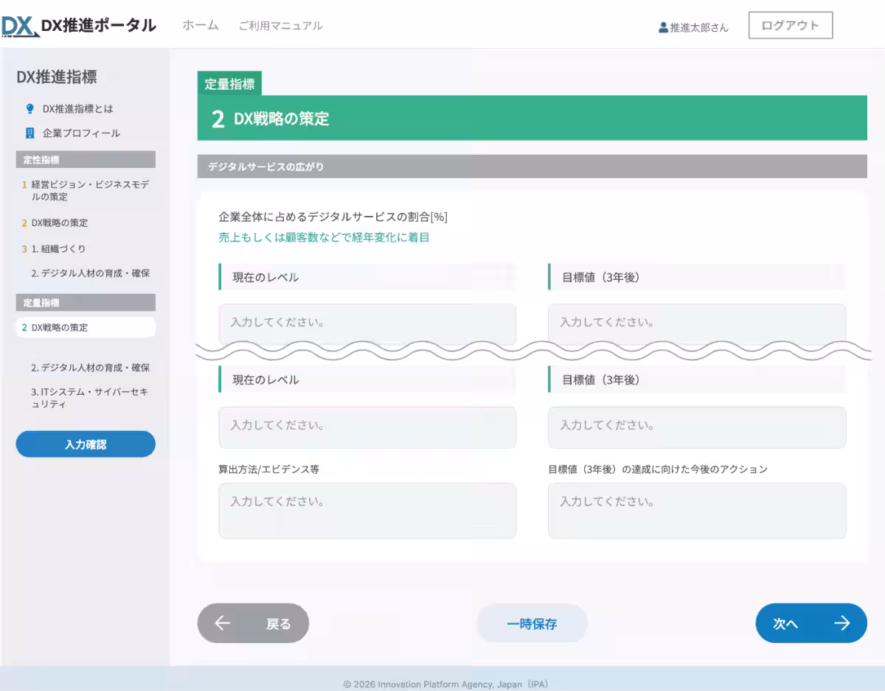Click the デジタルサービスの広がり section bar
The width and height of the screenshot is (885, 691).
[532, 166]
